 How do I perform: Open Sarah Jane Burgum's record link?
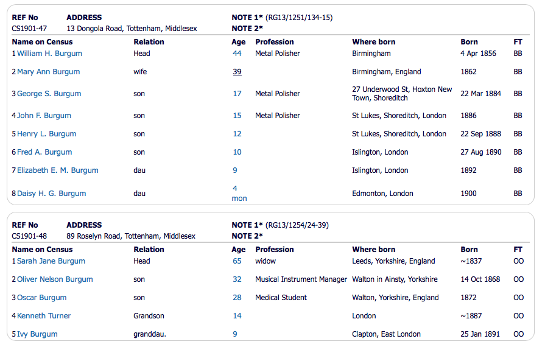(51, 261)
